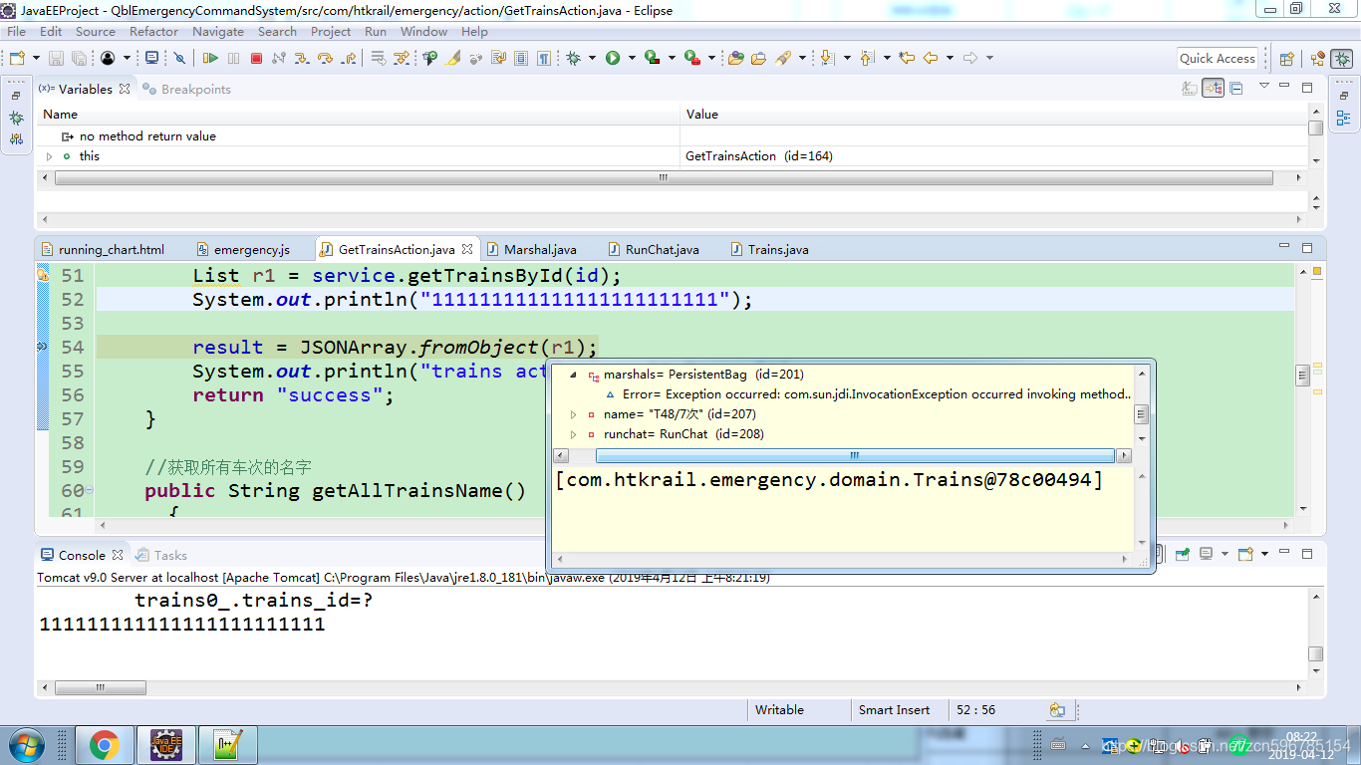
Task: Click the Step Return icon
Action: (x=348, y=58)
